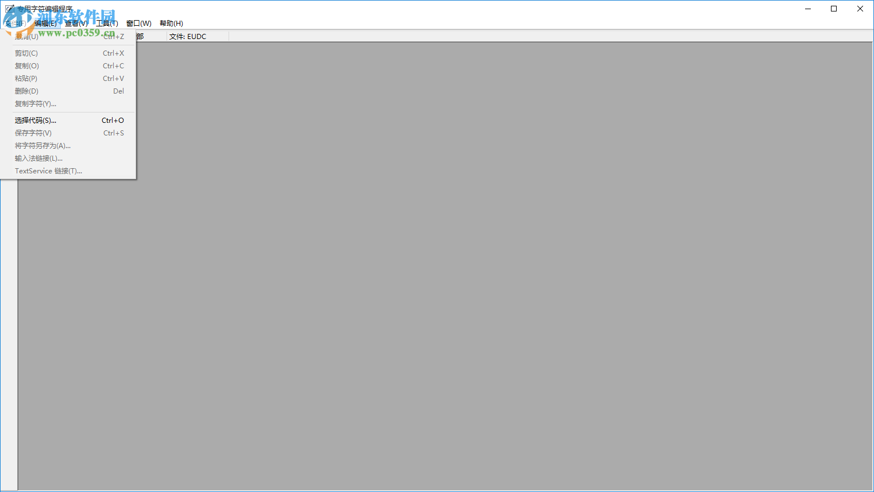The height and width of the screenshot is (492, 874).
Task: Open the 编辑(E) menu in menu bar
Action: (45, 24)
